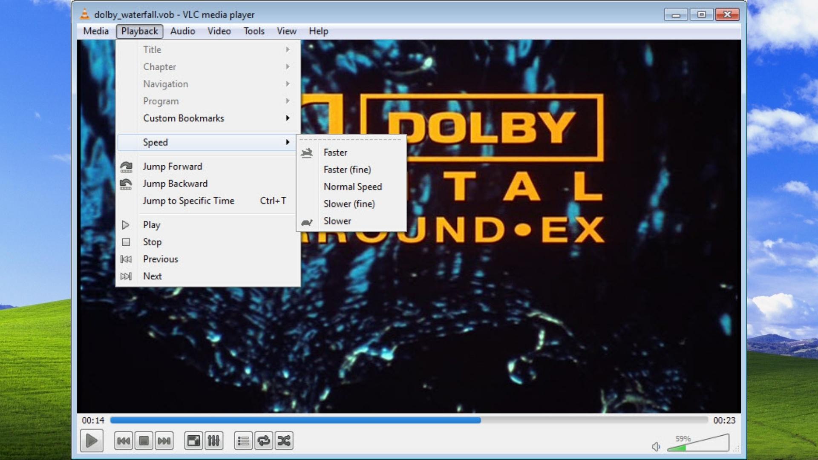Open the Video menu
The height and width of the screenshot is (460, 818).
point(219,31)
